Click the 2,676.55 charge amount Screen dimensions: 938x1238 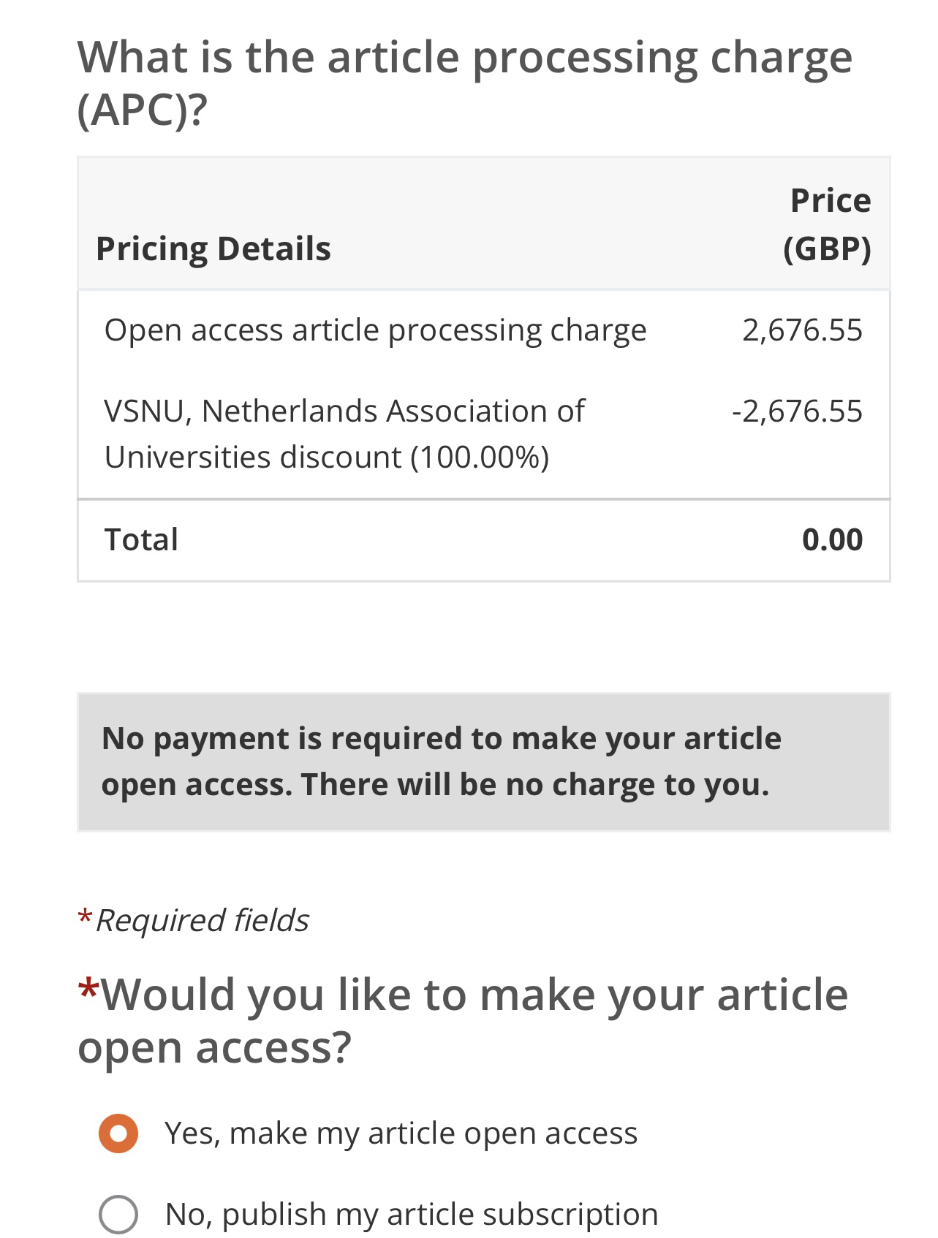pos(802,330)
